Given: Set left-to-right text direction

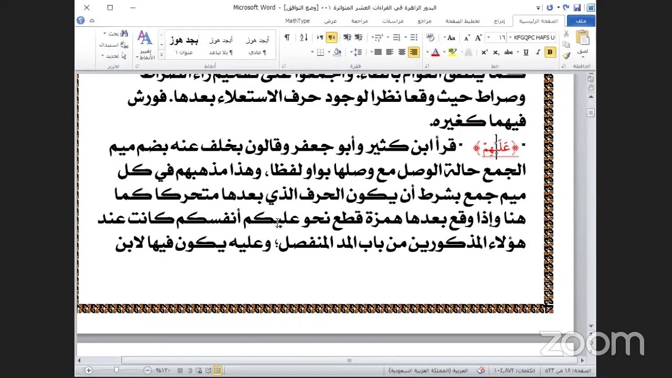Looking at the screenshot, I should tap(320, 37).
